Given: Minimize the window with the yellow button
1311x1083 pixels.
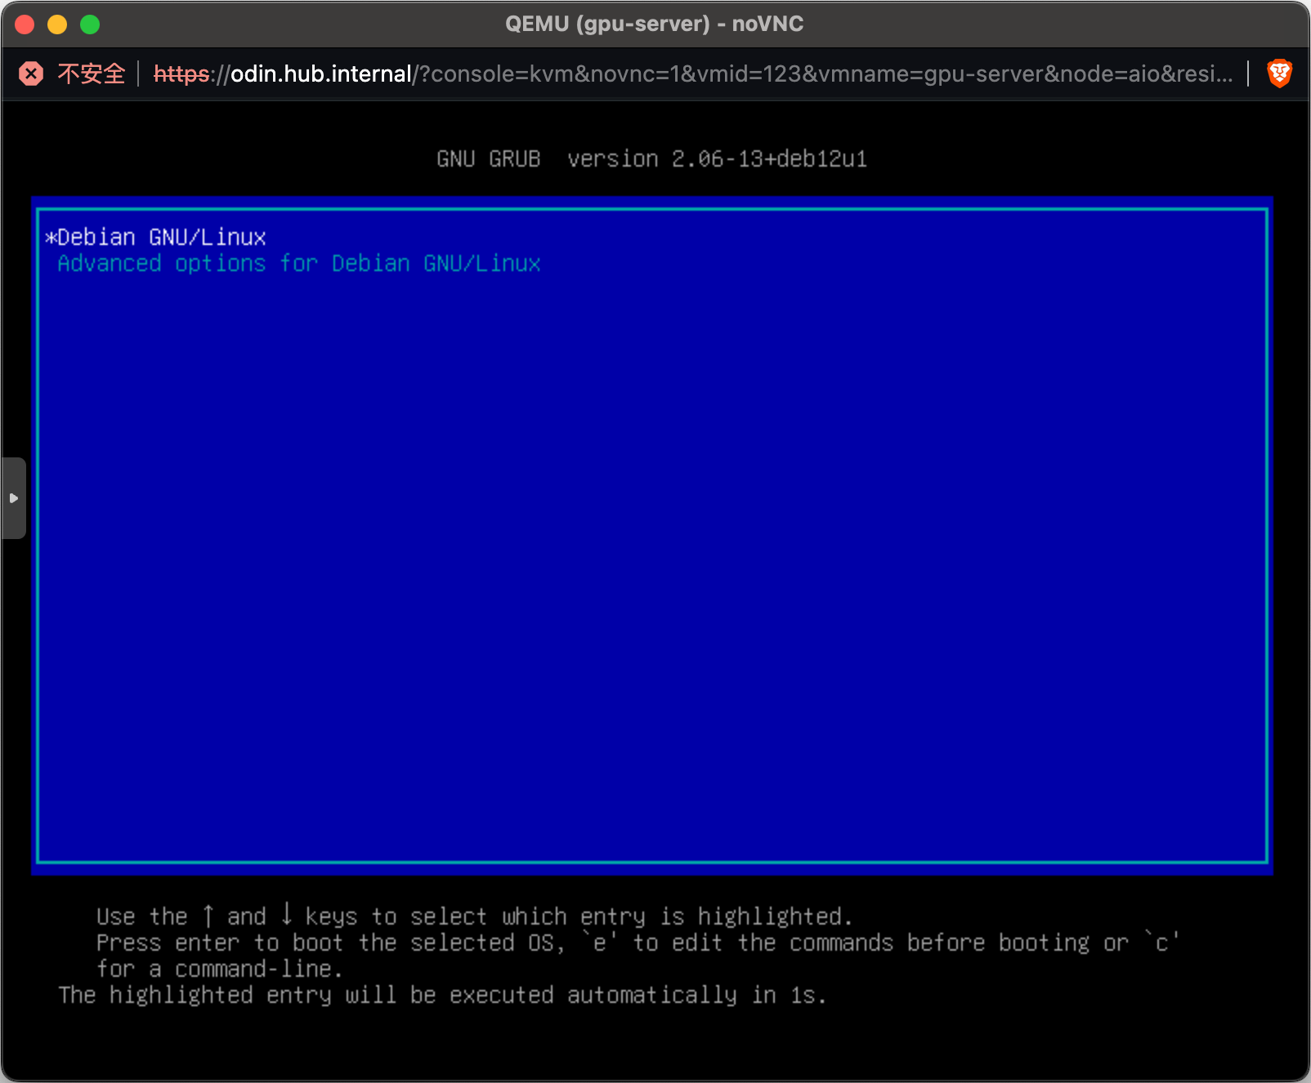Looking at the screenshot, I should (x=57, y=25).
